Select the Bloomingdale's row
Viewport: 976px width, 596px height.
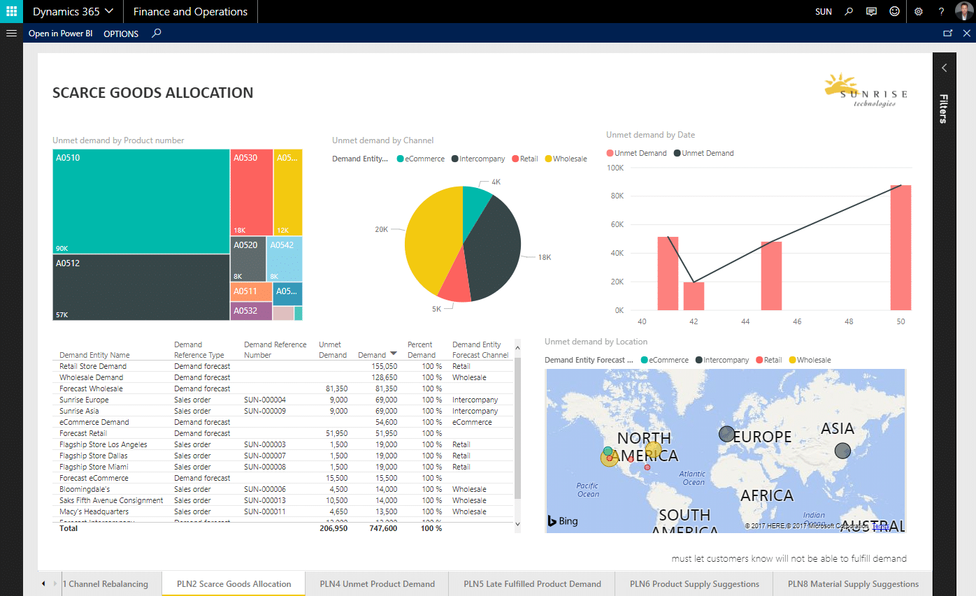pos(283,489)
